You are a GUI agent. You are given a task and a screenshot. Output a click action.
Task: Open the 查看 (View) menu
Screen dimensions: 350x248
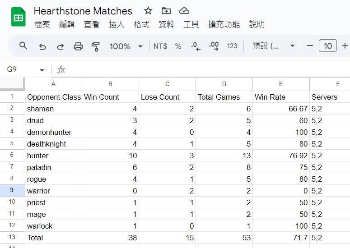(92, 24)
